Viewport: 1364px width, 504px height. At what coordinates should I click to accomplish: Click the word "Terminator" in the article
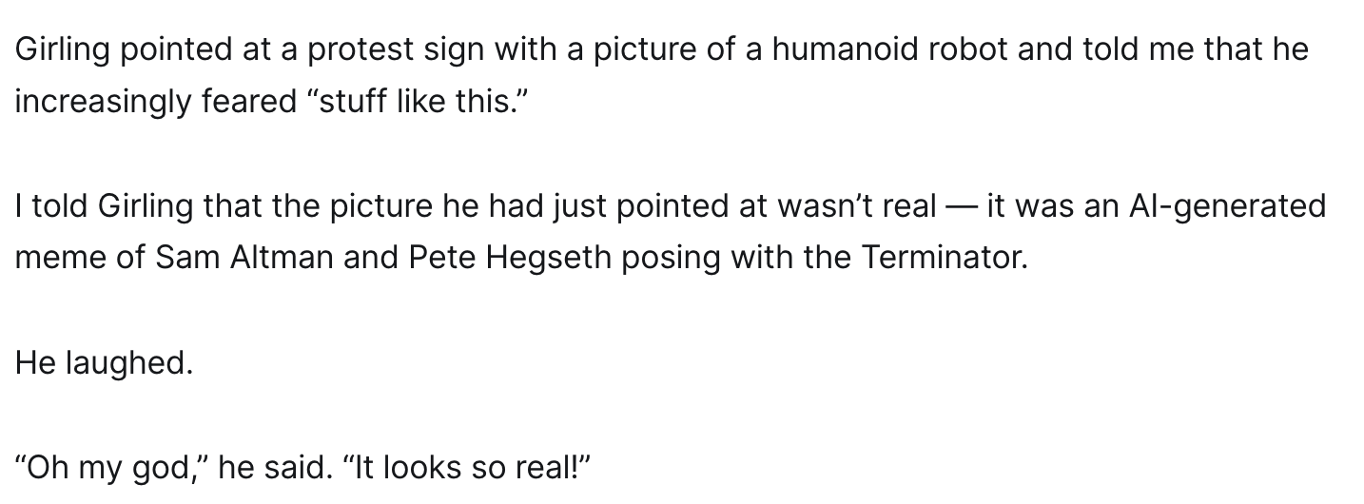point(943,259)
